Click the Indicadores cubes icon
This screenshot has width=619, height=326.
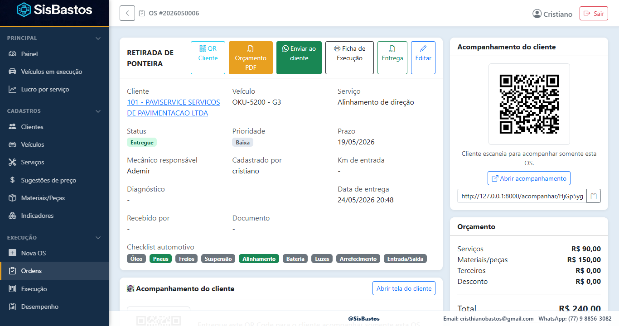point(13,216)
